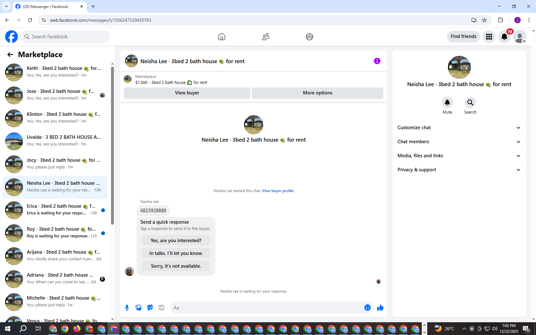Reload the page in the browser
The image size is (536, 335).
30,20
